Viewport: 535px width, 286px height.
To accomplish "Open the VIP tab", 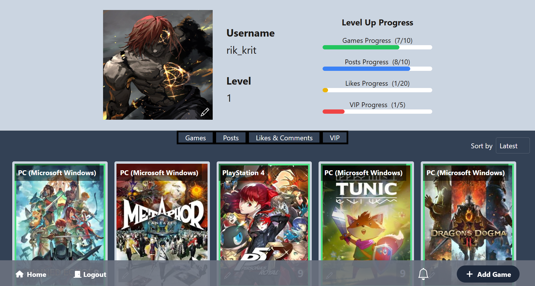I will 335,138.
